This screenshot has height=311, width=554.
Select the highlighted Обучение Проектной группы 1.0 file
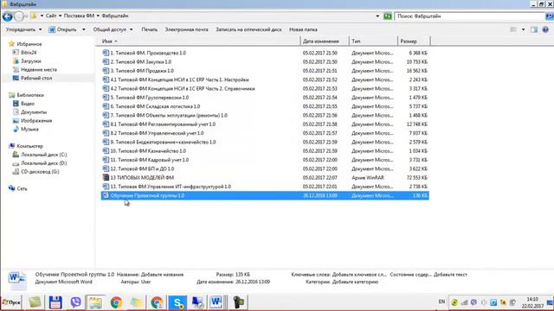click(265, 195)
